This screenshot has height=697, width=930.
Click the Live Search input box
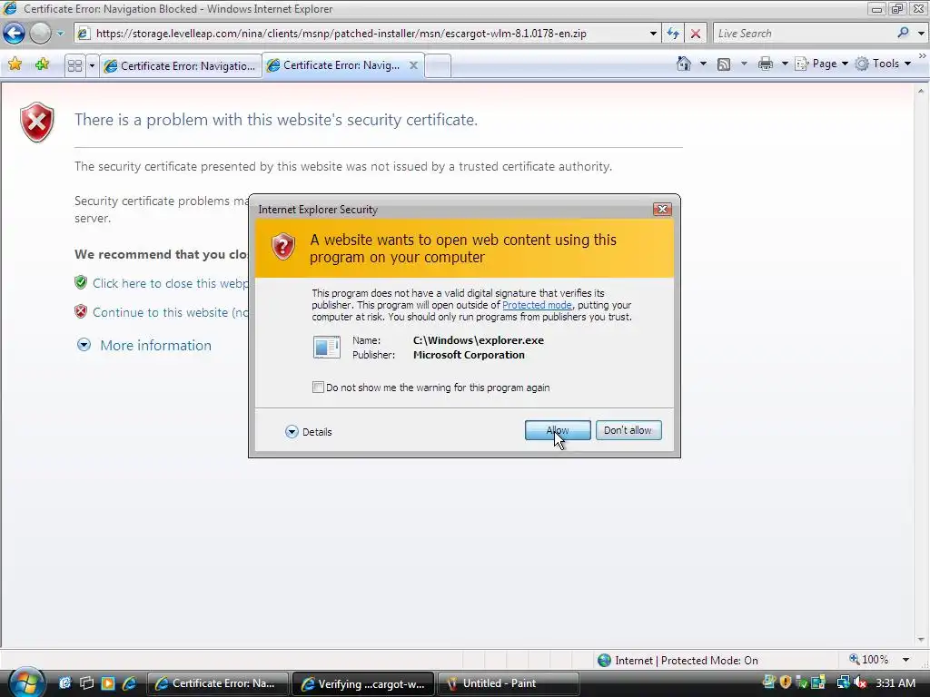(804, 34)
